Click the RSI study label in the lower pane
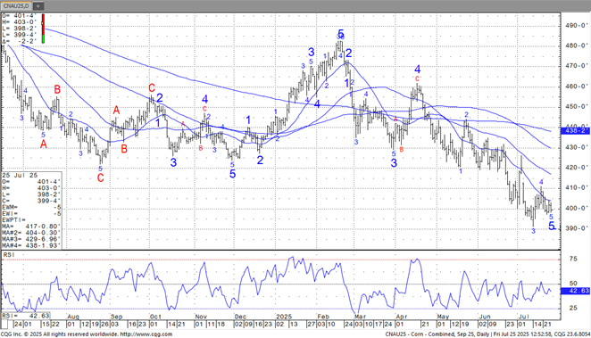The width and height of the screenshot is (591, 338). 9,255
